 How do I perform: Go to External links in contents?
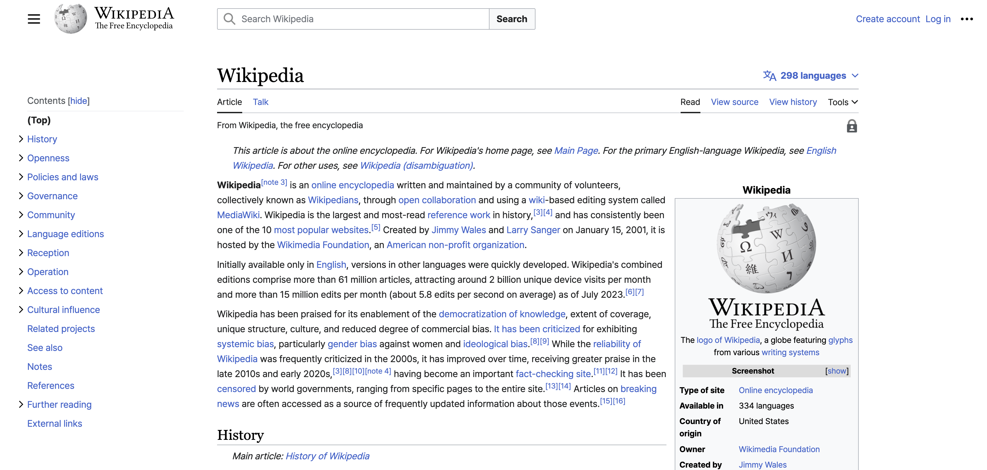[55, 423]
